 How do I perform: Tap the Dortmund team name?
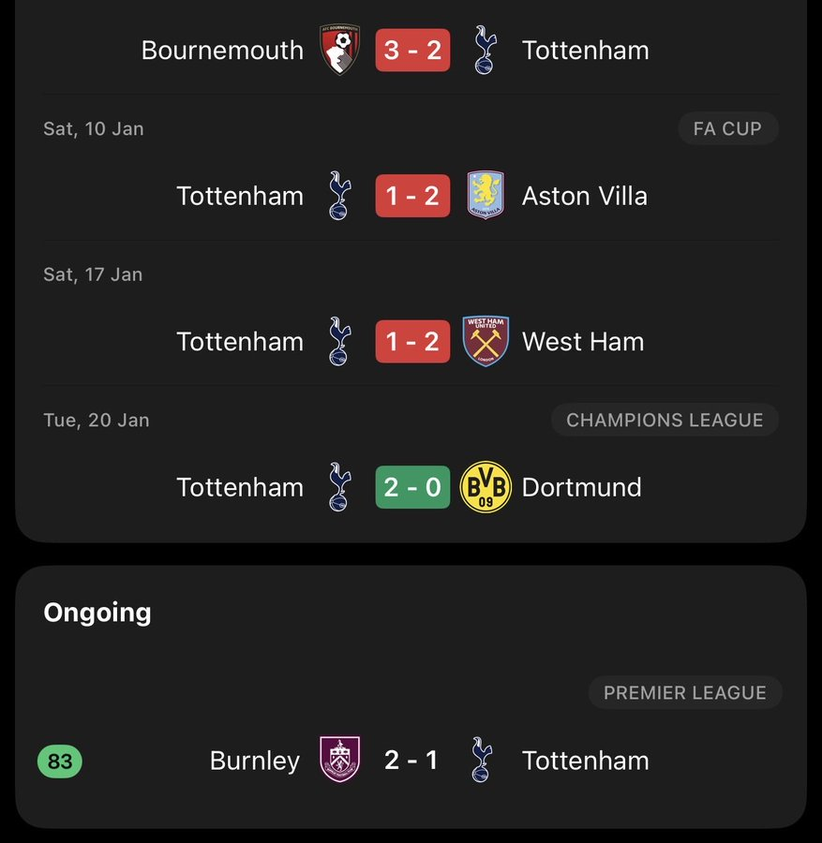point(581,487)
